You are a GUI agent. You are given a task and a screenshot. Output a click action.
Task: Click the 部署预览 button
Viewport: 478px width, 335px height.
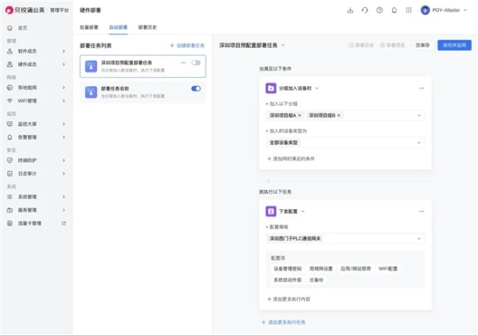pos(393,45)
